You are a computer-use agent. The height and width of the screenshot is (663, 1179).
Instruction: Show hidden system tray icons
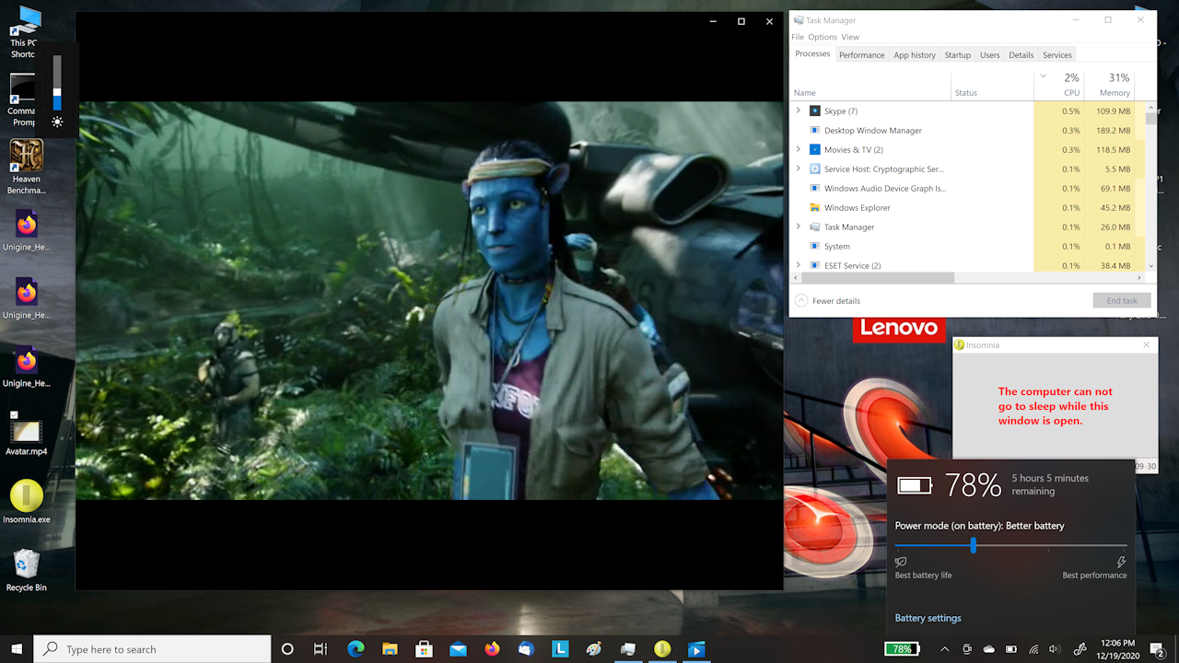point(946,649)
